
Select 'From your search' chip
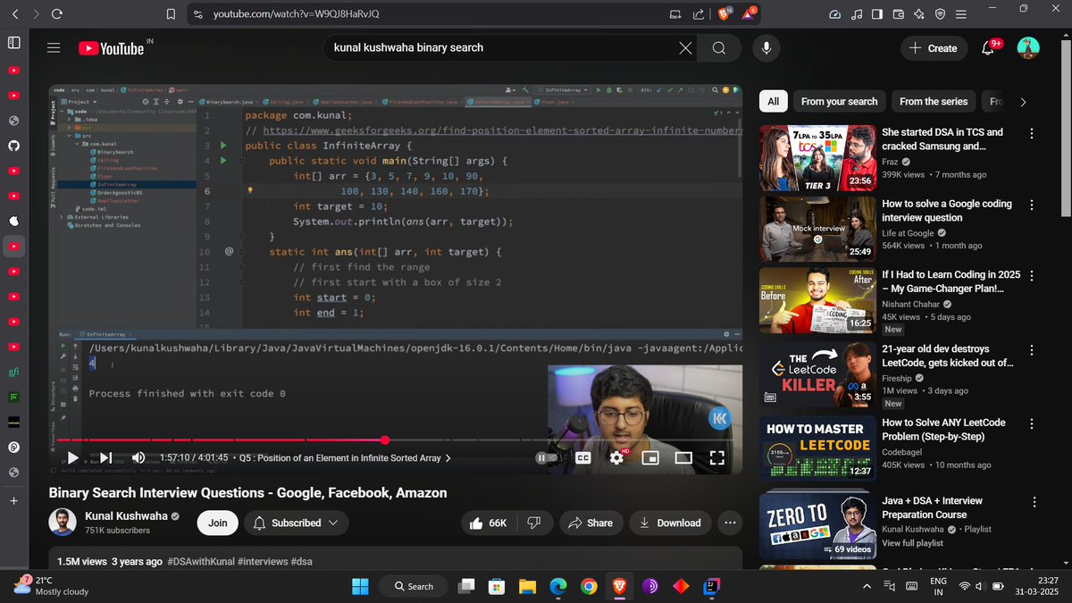point(840,102)
